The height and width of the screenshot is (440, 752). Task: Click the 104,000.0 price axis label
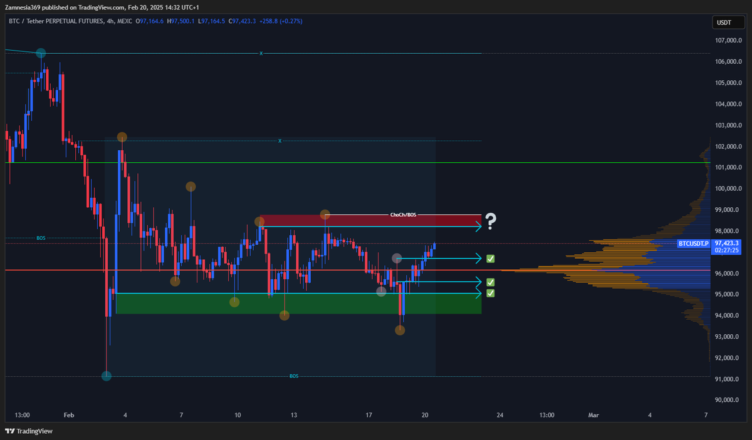(x=729, y=104)
